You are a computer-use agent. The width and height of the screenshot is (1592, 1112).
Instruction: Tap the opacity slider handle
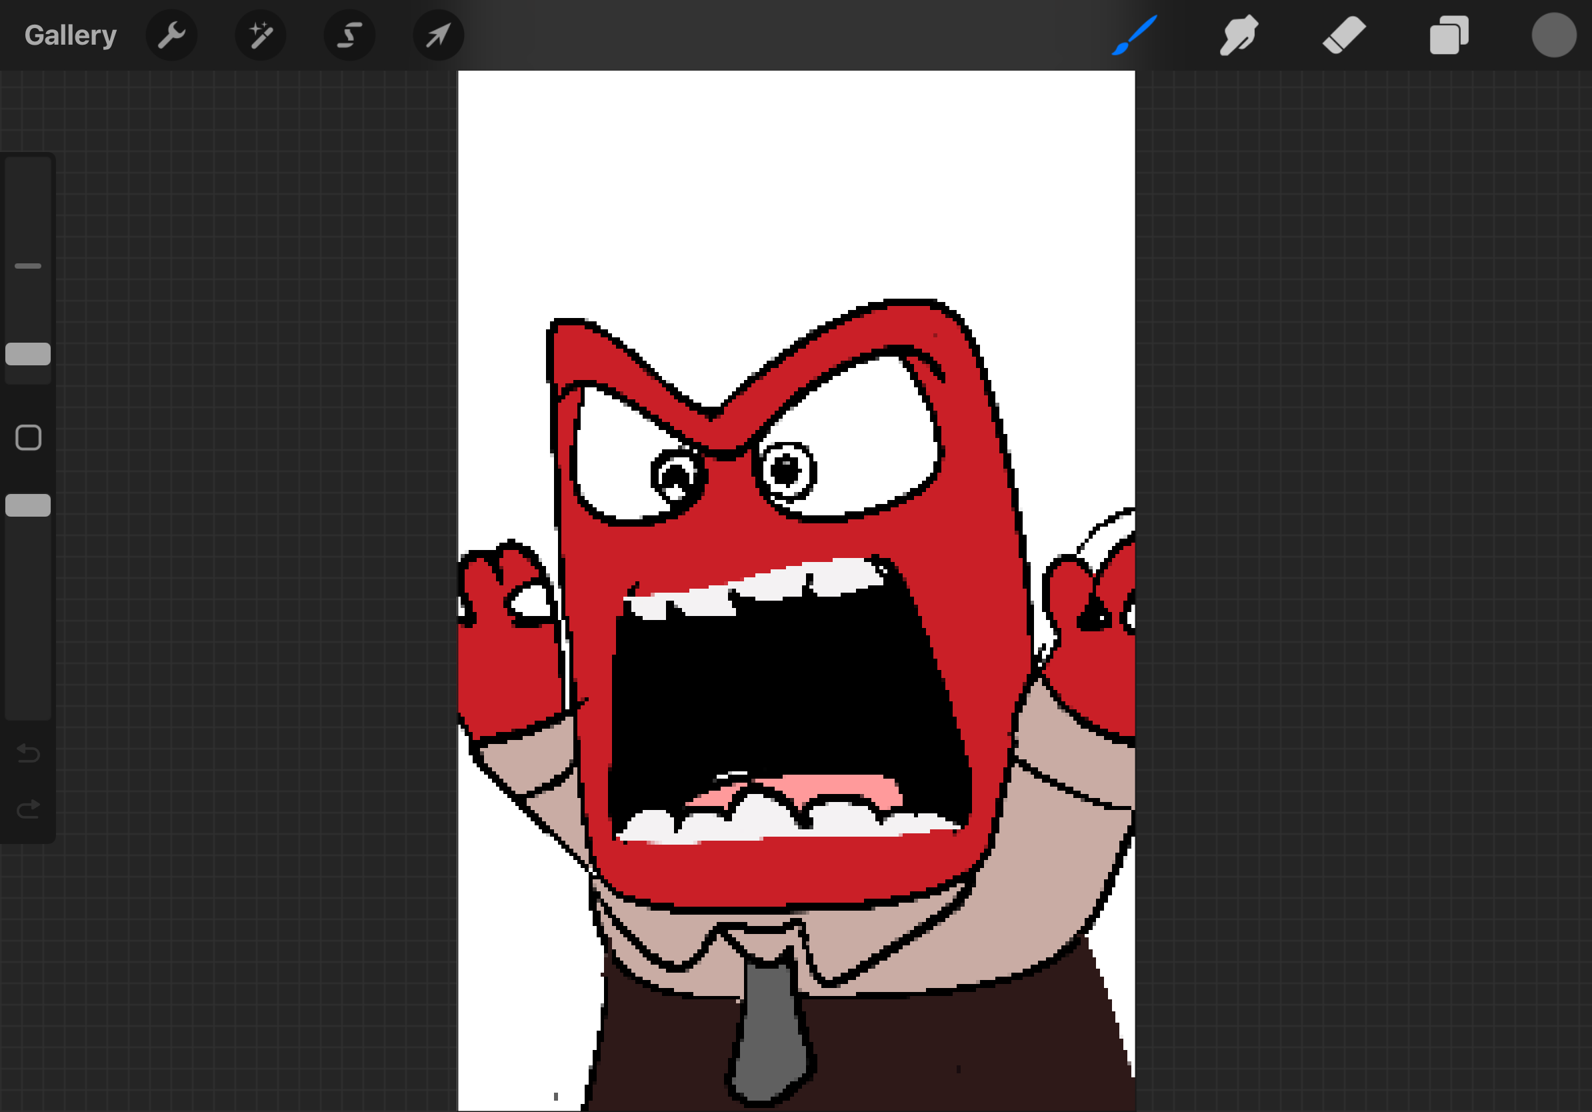[x=29, y=506]
